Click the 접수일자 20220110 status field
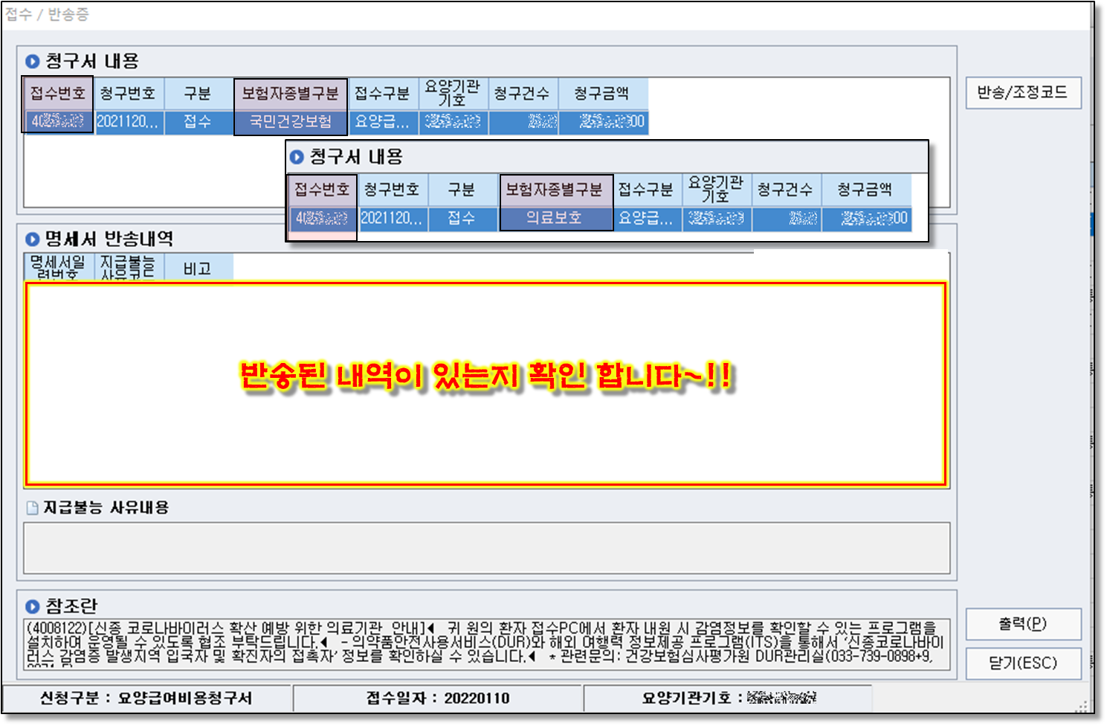1107x726 pixels. pyautogui.click(x=437, y=698)
